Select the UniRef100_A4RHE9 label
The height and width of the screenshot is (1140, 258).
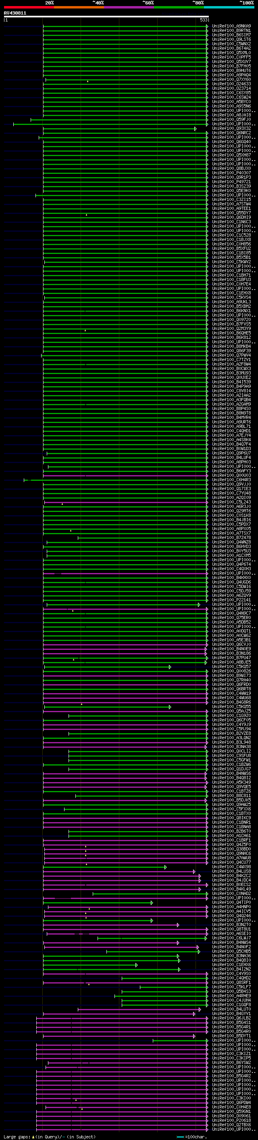[x=231, y=996]
